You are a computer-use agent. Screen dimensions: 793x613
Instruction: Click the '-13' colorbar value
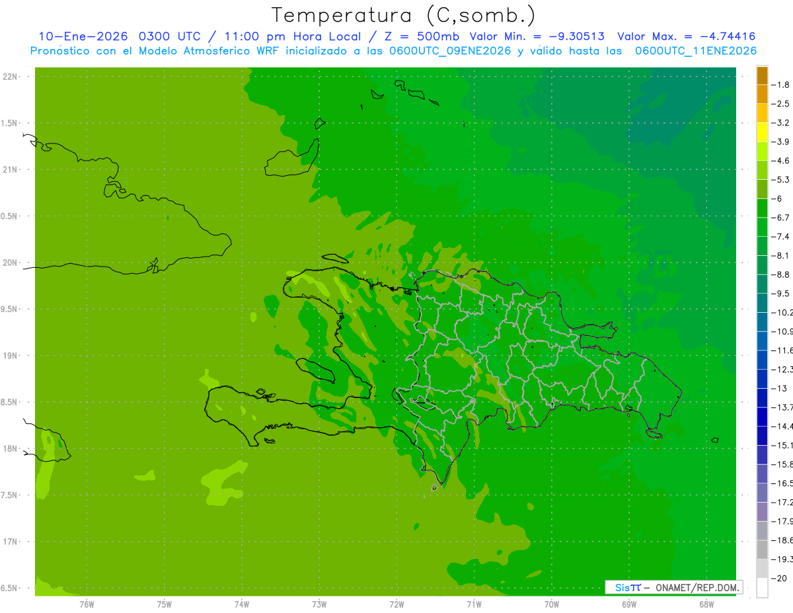(x=778, y=388)
